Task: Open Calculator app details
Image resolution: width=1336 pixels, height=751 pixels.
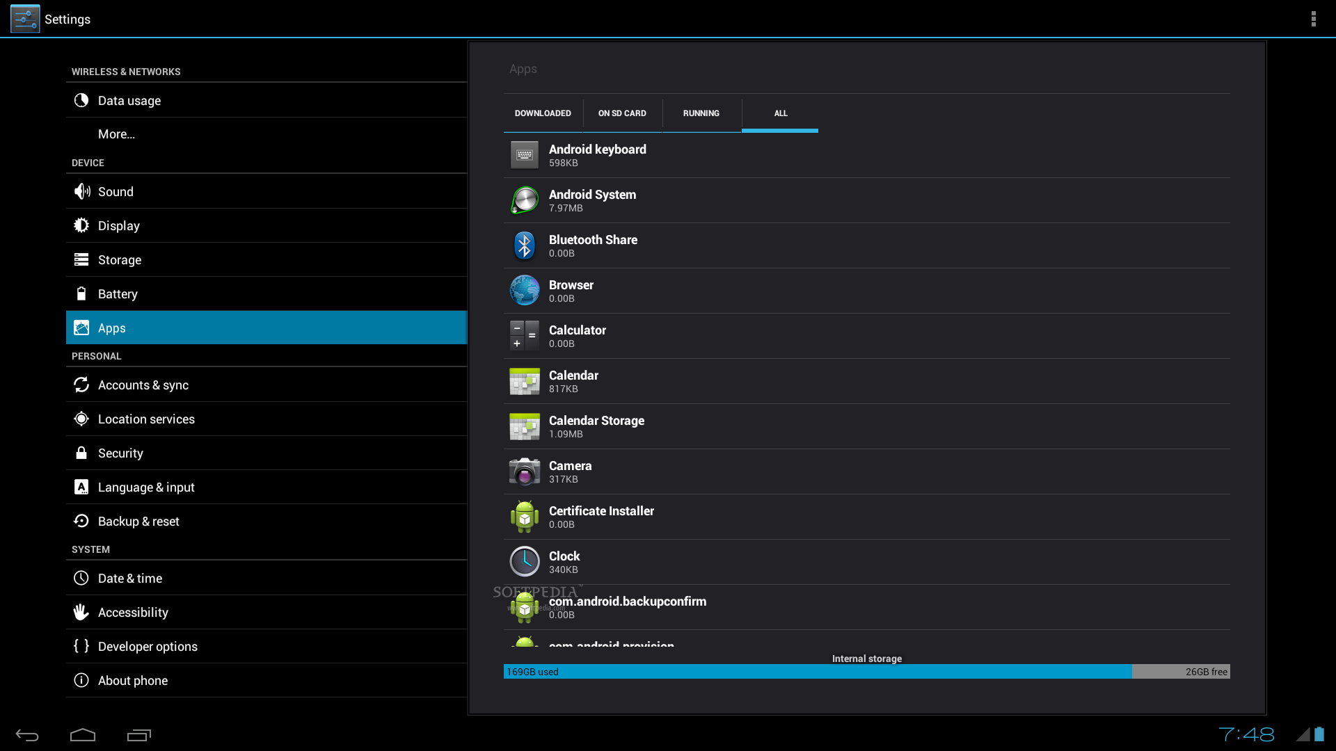Action: click(x=867, y=336)
